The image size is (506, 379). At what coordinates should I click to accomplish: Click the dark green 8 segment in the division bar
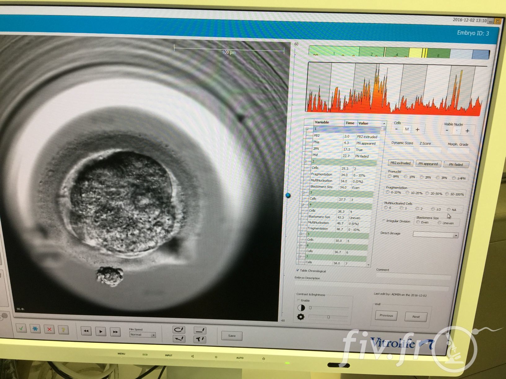click(439, 53)
